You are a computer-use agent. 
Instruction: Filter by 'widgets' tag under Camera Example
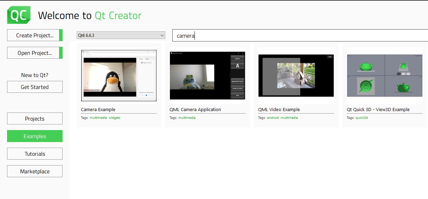(x=114, y=118)
